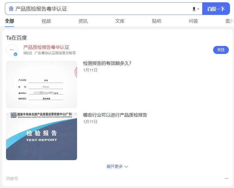
Task: Open 产品质检报告粤华认证 account link
Action: (x=46, y=47)
